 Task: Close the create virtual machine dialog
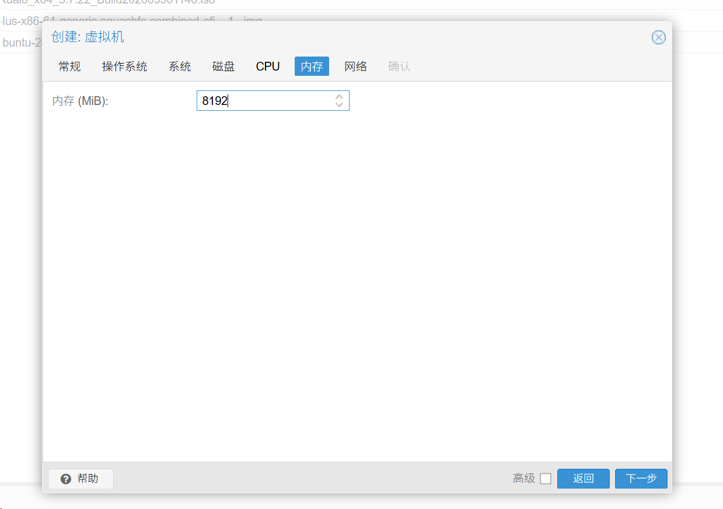pyautogui.click(x=658, y=38)
